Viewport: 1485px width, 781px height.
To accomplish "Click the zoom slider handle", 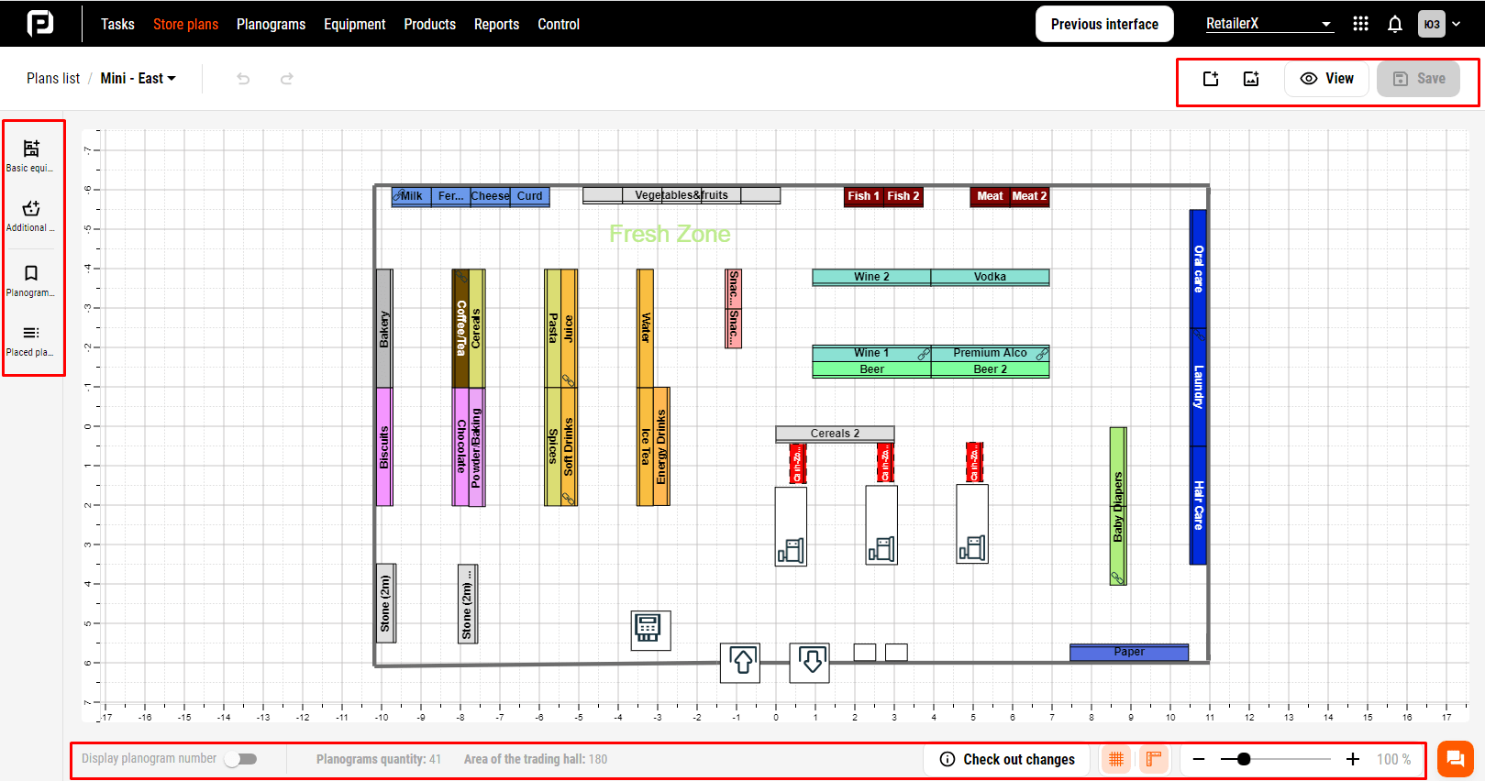I will point(1244,759).
